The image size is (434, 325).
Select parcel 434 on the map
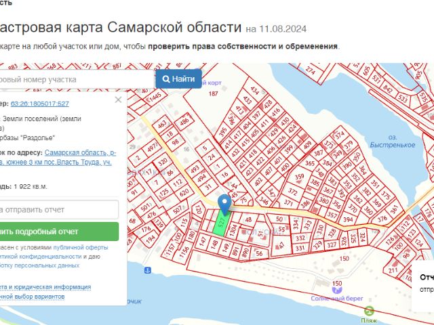click(254, 90)
